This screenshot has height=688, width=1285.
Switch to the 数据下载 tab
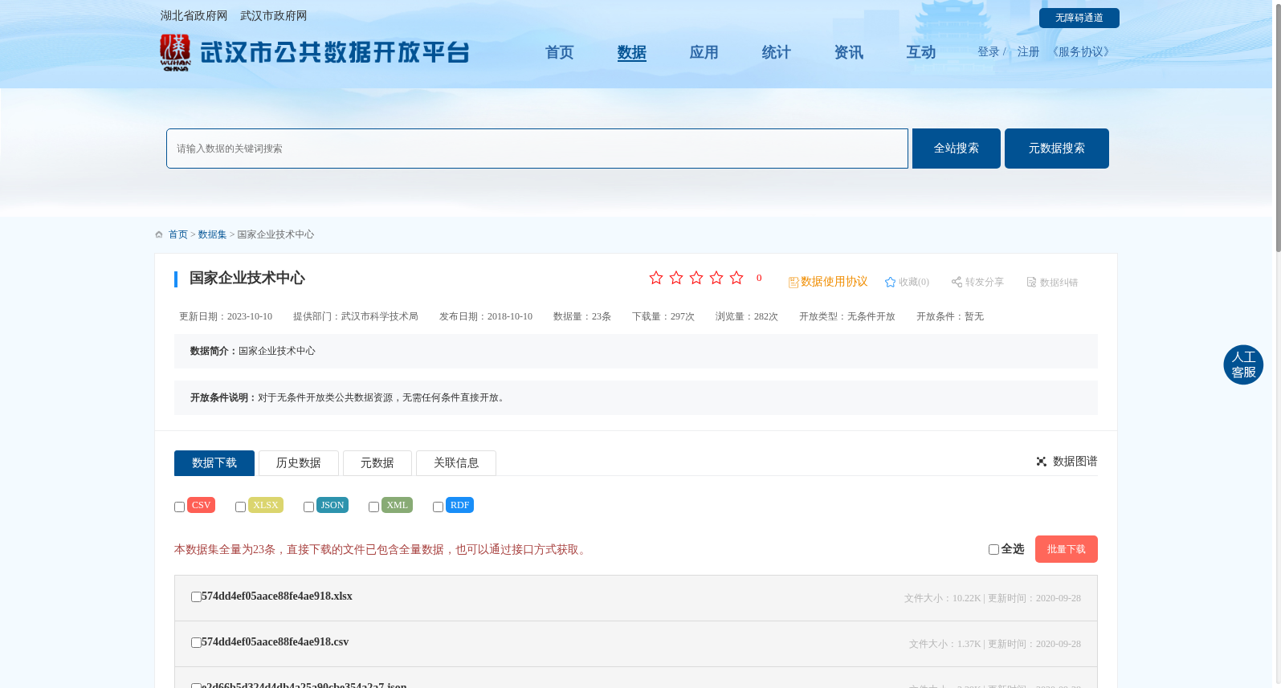point(214,463)
